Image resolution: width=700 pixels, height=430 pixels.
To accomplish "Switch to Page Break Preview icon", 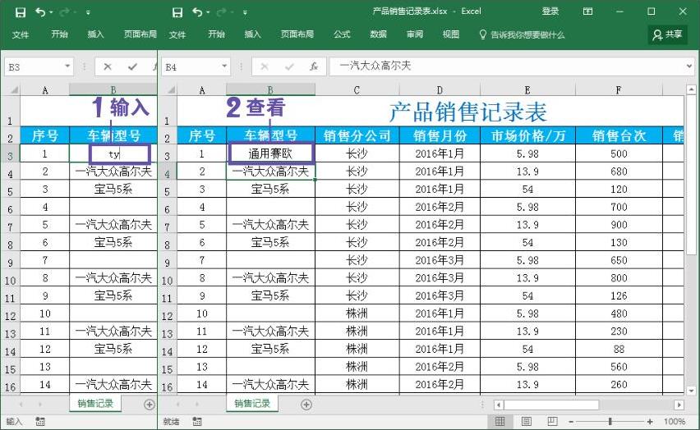I will (553, 421).
